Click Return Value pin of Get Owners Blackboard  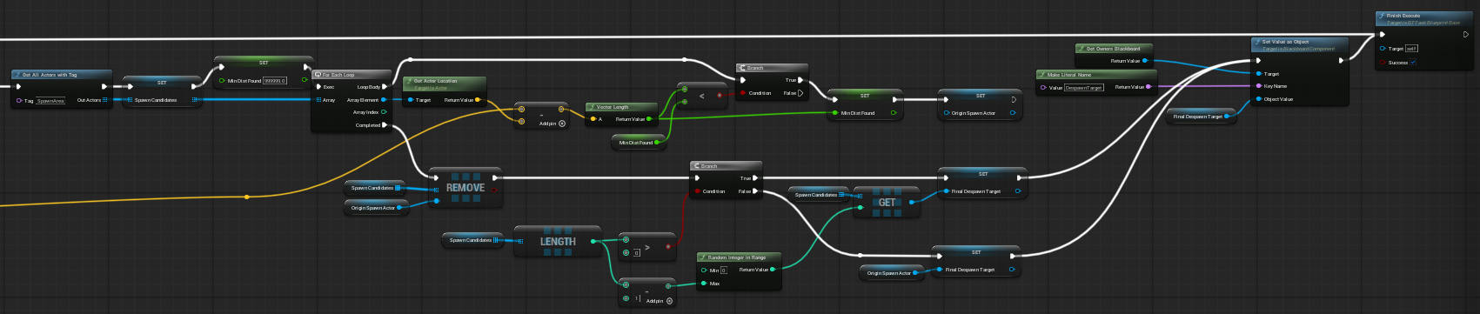pyautogui.click(x=1145, y=61)
